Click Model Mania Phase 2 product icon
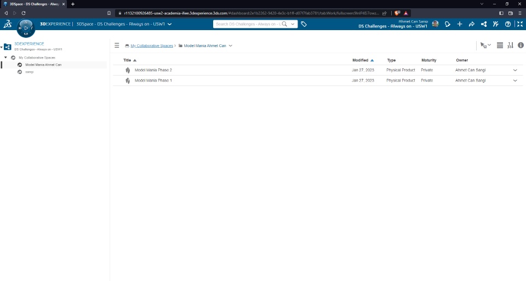526x281 pixels. coord(128,70)
